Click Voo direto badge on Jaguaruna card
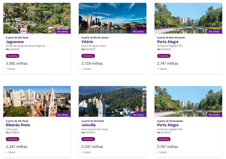Image resolution: width=226 pixels, height=159 pixels. [63, 32]
